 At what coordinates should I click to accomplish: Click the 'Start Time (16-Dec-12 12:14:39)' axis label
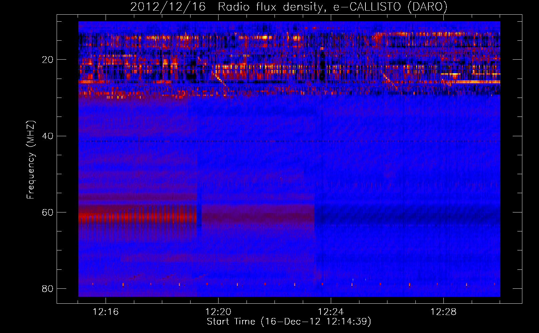pos(289,322)
